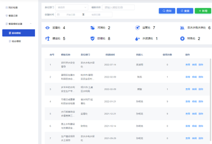Screen dimensions: 212x144
Task: Click the date 2021-12-21
Action: 110,114
